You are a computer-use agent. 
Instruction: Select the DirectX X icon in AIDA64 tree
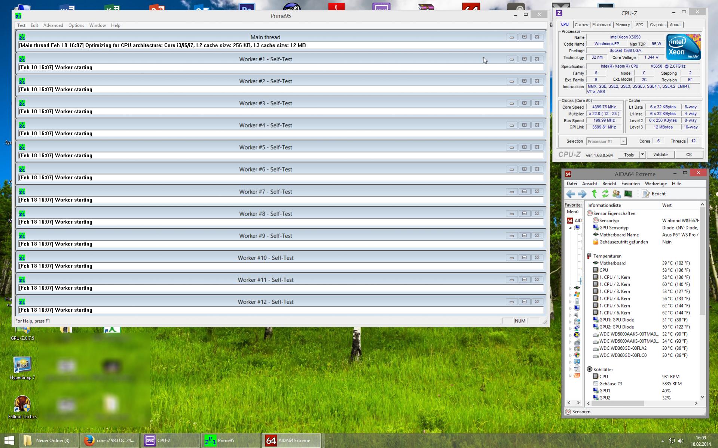pos(577,335)
